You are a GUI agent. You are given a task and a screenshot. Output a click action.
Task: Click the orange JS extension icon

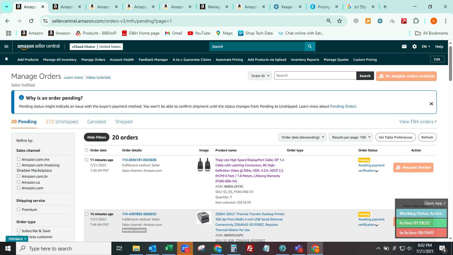368,21
